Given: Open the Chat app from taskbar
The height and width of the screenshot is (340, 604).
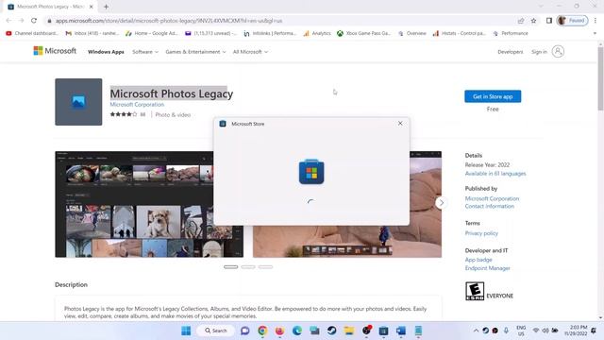Looking at the screenshot, I should pyautogui.click(x=245, y=331).
